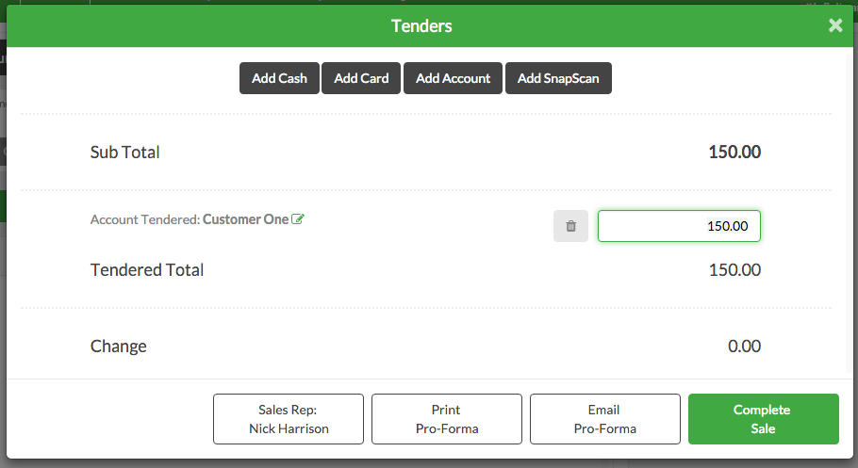The image size is (858, 468).
Task: Click the Change label
Action: [x=118, y=347]
